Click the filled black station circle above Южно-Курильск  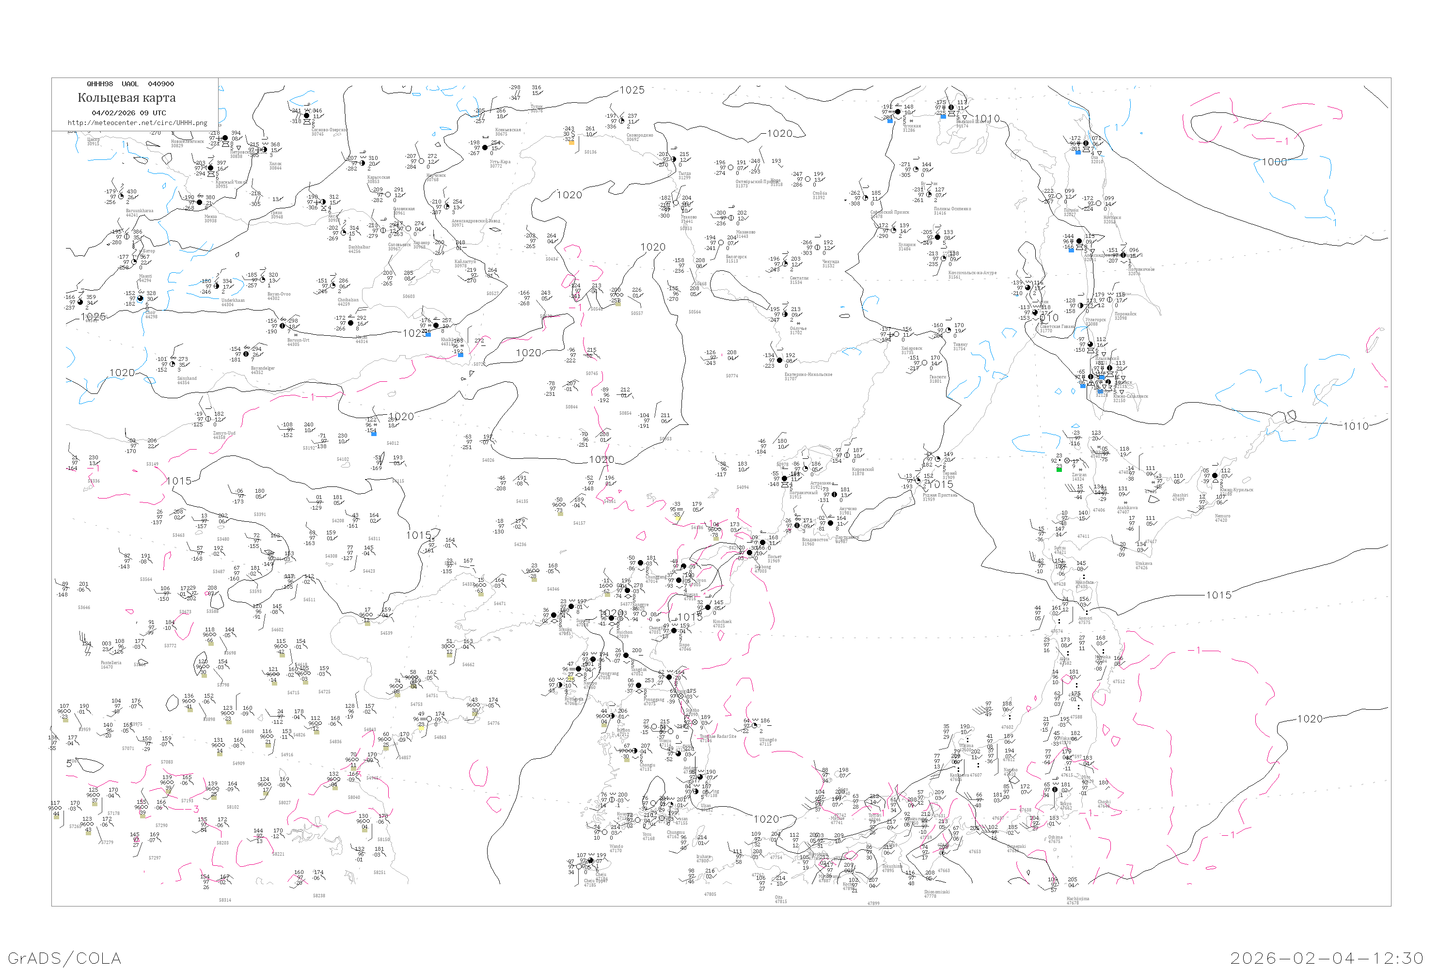click(1215, 476)
